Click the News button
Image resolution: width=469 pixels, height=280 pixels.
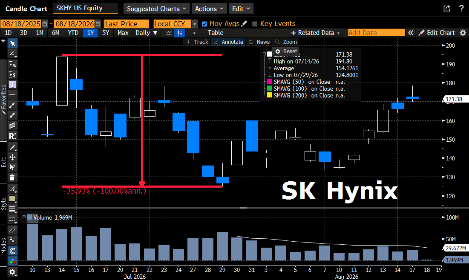[259, 42]
